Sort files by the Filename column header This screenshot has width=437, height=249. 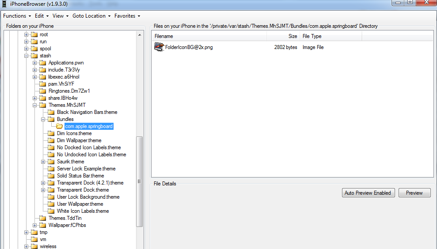tap(209, 36)
